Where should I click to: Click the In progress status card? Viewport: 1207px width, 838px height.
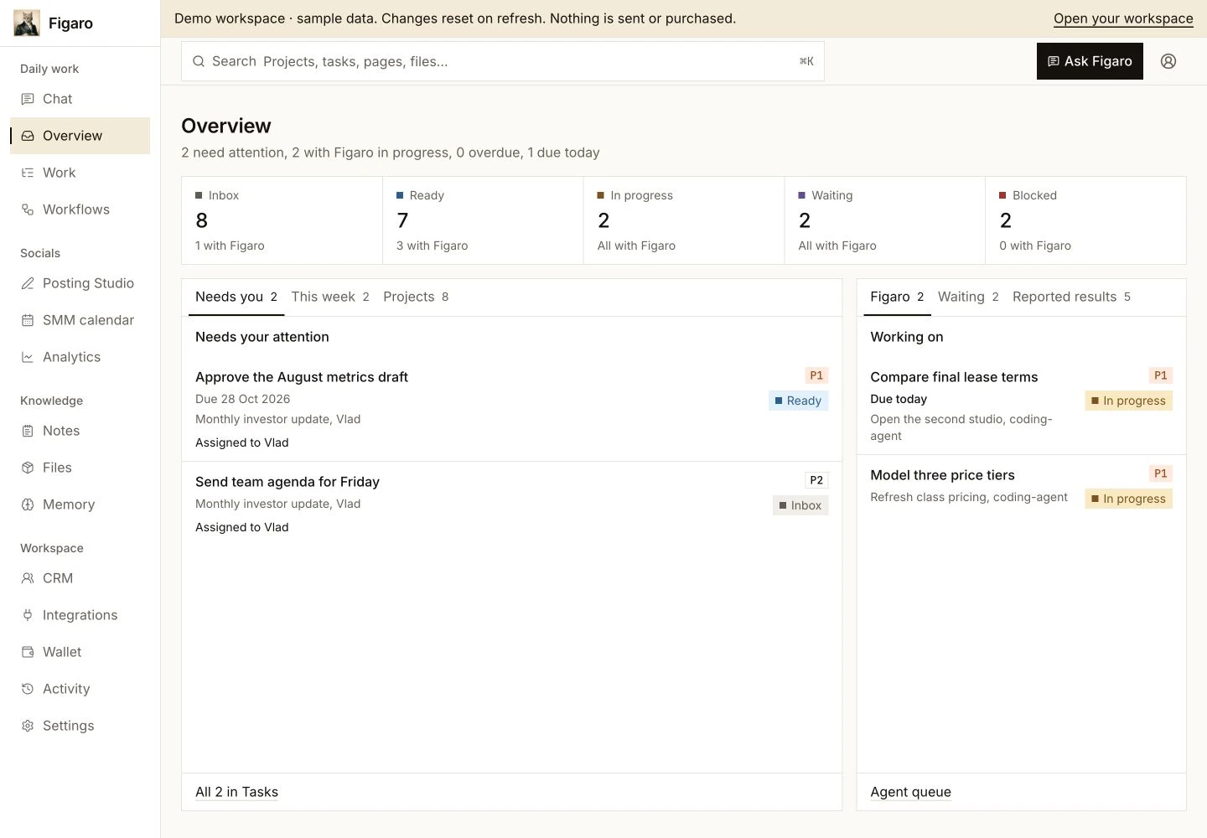coord(684,220)
